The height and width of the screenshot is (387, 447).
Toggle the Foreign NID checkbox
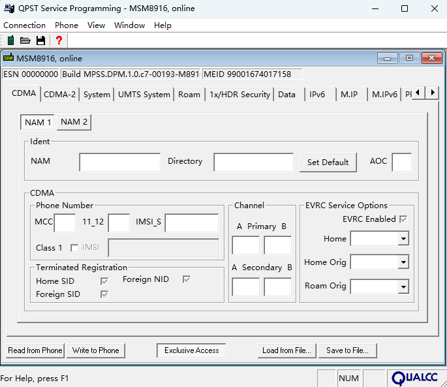187,279
